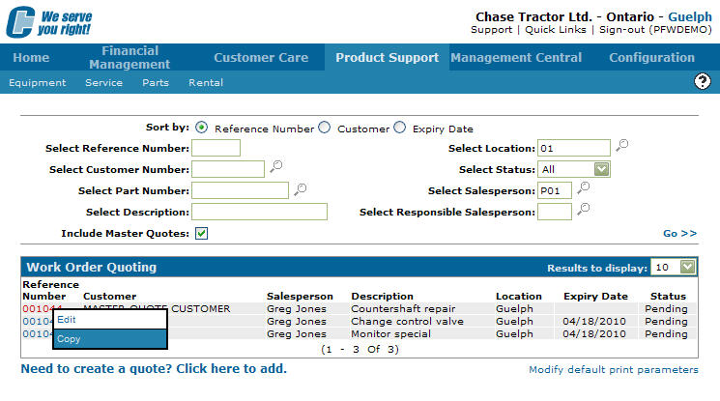This screenshot has width=720, height=401.
Task: Sign out of PFWDEMO
Action: (655, 30)
